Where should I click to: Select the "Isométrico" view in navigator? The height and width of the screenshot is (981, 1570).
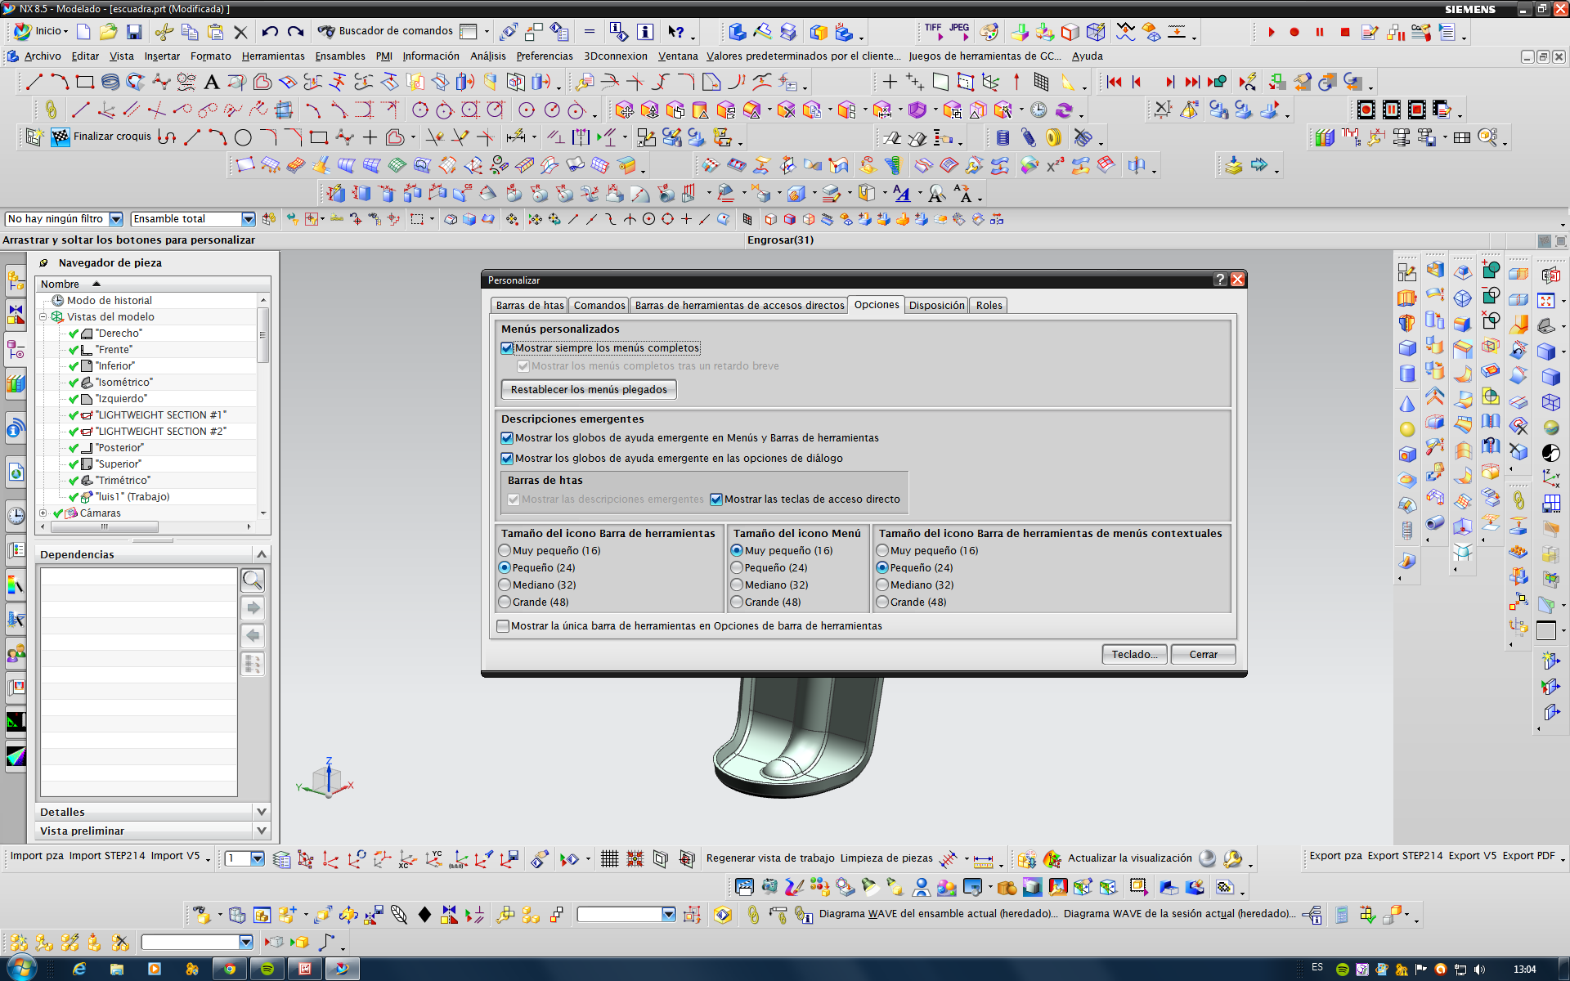123,383
